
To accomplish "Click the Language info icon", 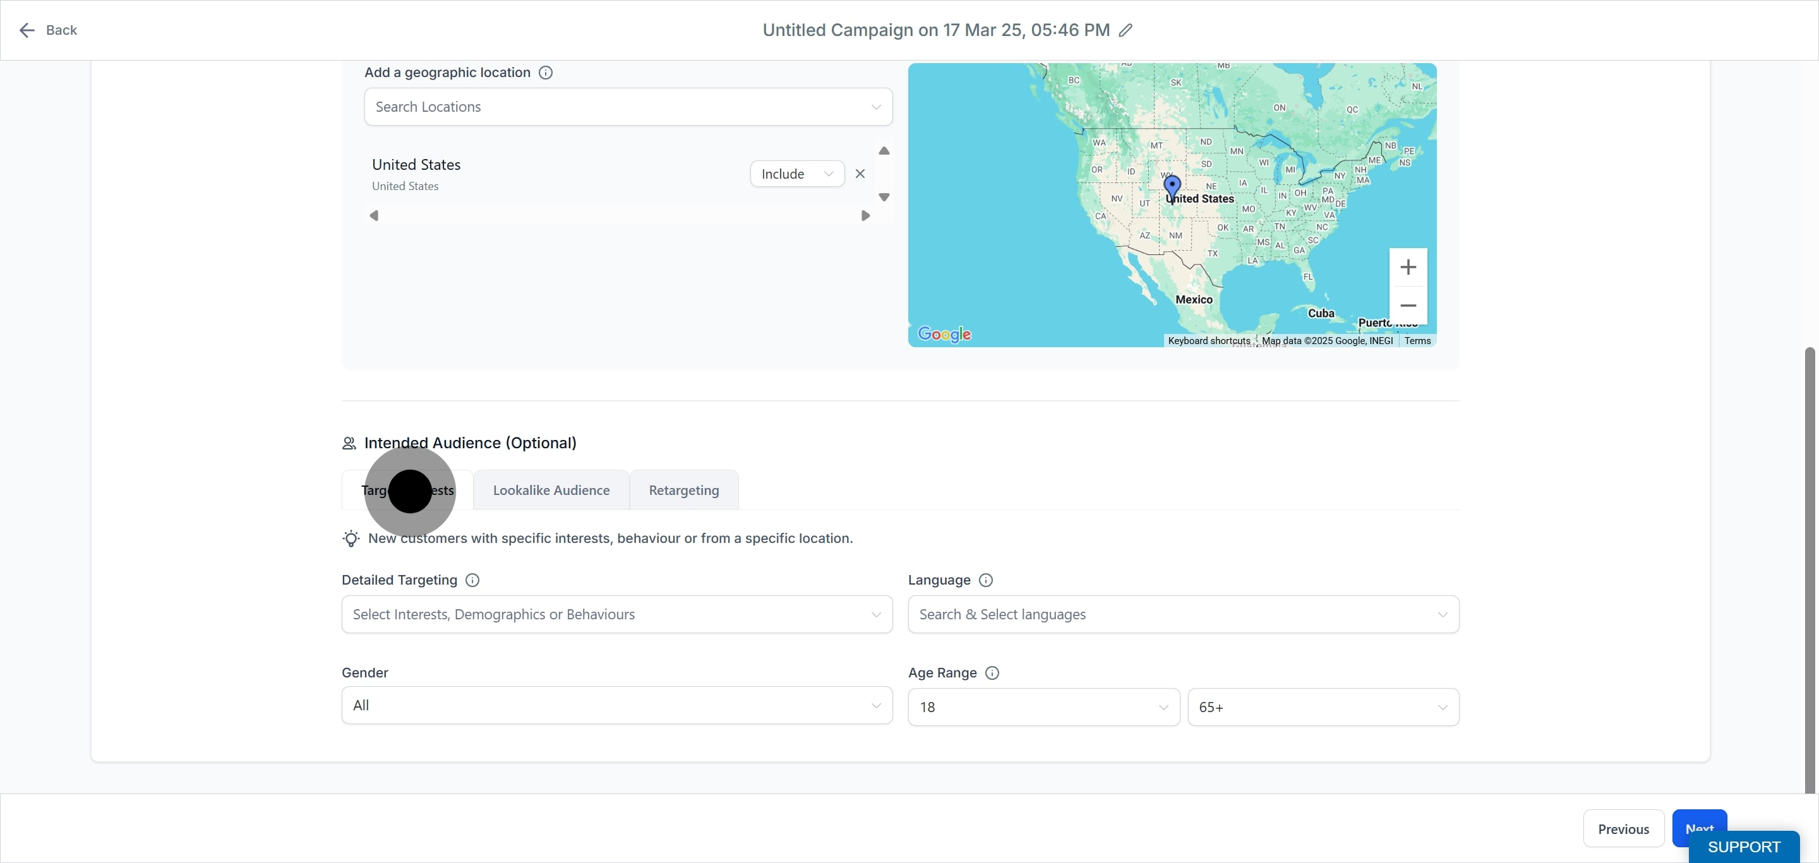I will (986, 580).
